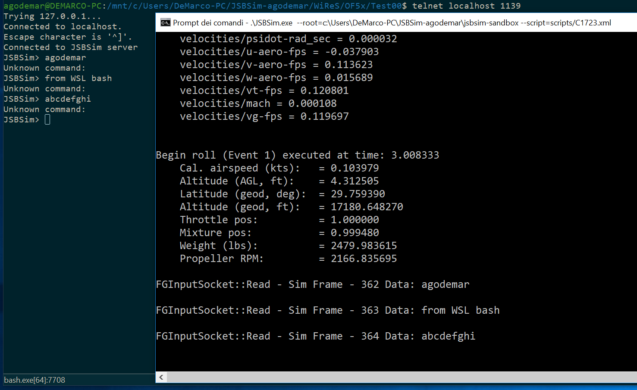The image size is (637, 390).
Task: Click the 'Trying 127.0.0.1...' line
Action: point(52,16)
